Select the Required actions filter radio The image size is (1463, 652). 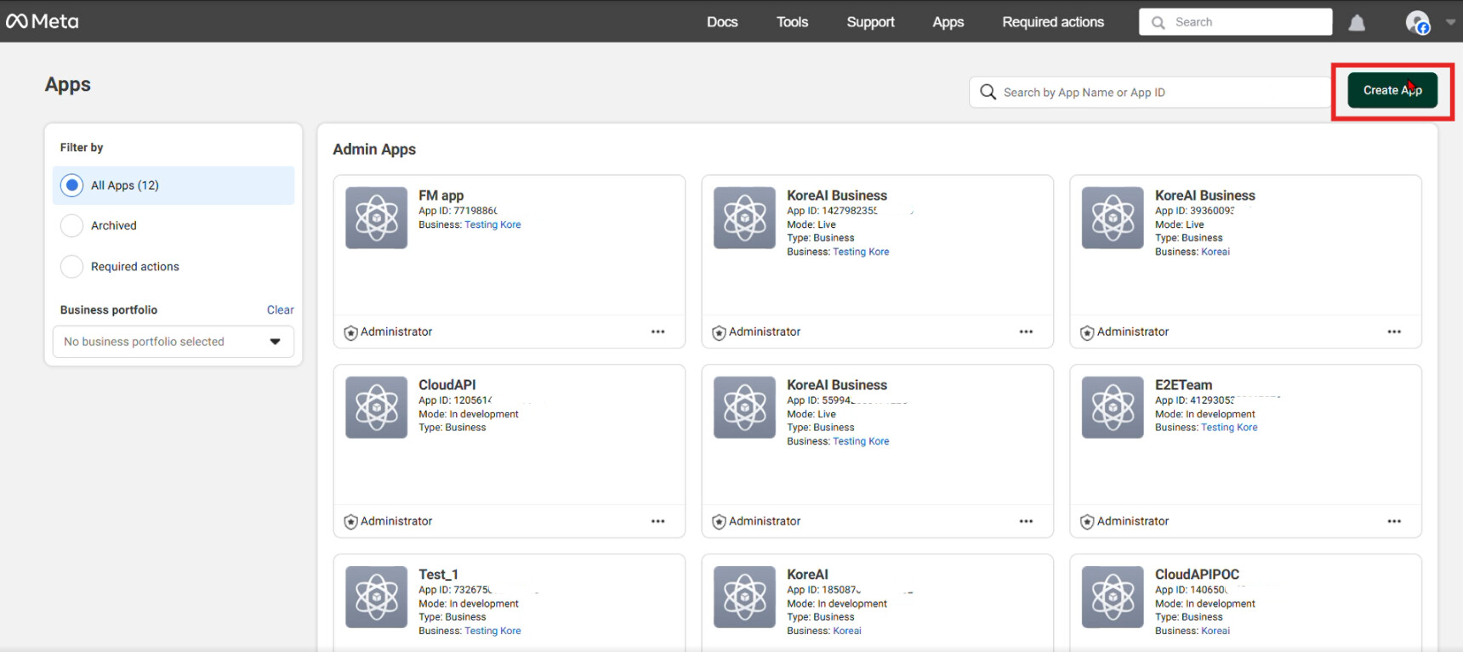[x=72, y=267]
